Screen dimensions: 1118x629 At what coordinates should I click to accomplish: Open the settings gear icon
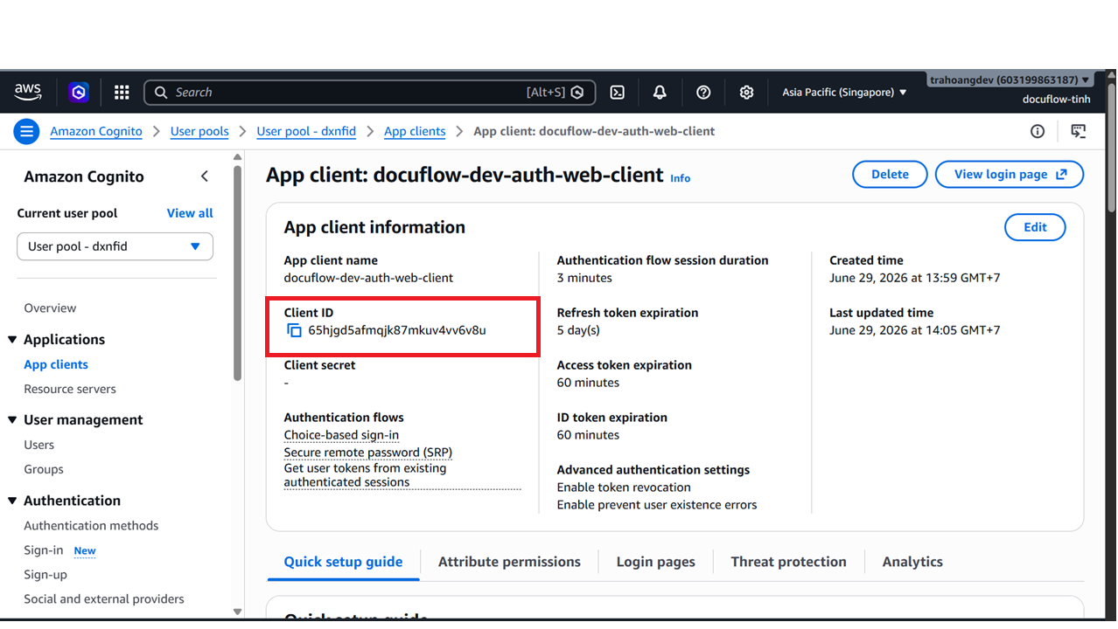(x=746, y=92)
